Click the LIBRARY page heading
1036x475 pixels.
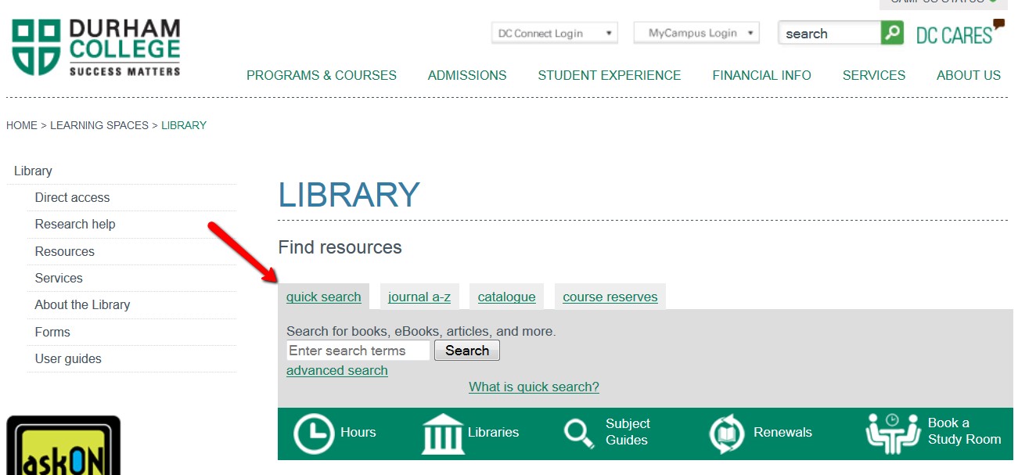pyautogui.click(x=349, y=194)
